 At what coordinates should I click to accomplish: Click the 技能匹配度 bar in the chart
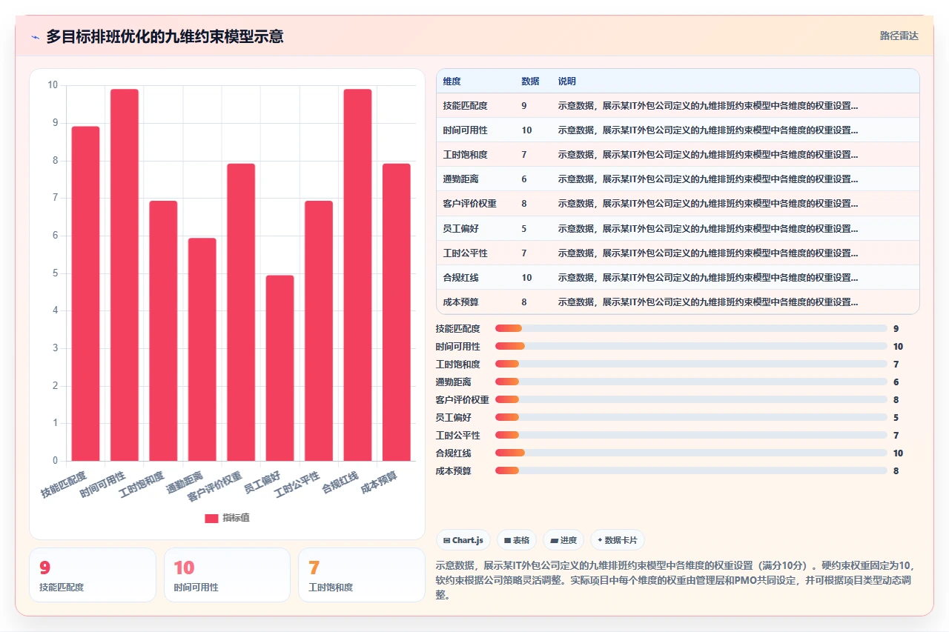[85, 293]
